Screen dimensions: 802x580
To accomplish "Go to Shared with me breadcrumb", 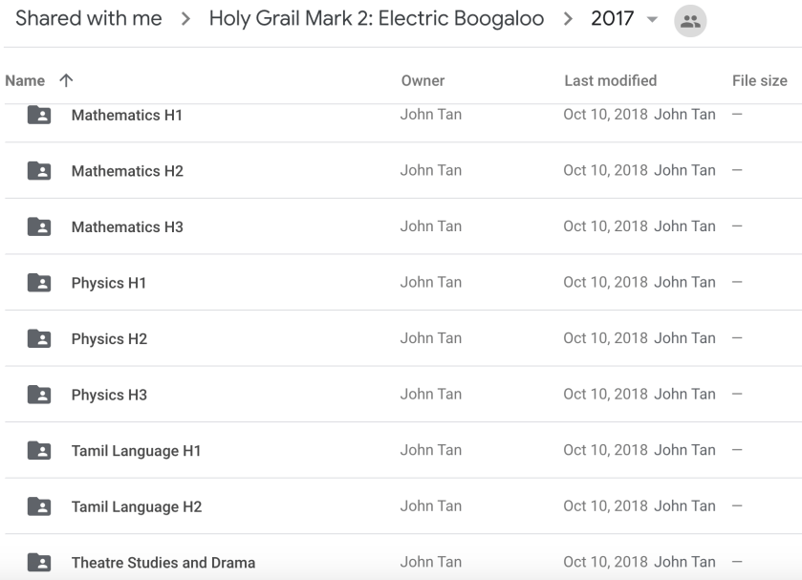I will coord(89,19).
